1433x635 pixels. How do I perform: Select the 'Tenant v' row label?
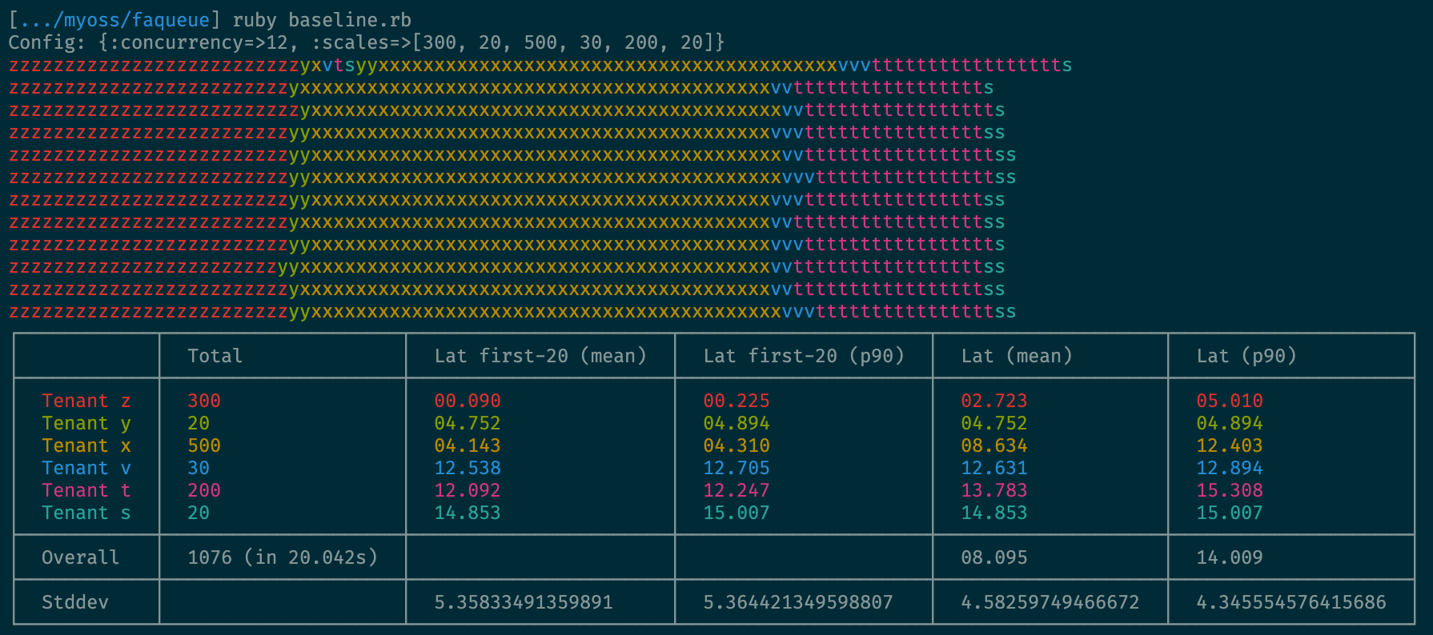tap(86, 468)
